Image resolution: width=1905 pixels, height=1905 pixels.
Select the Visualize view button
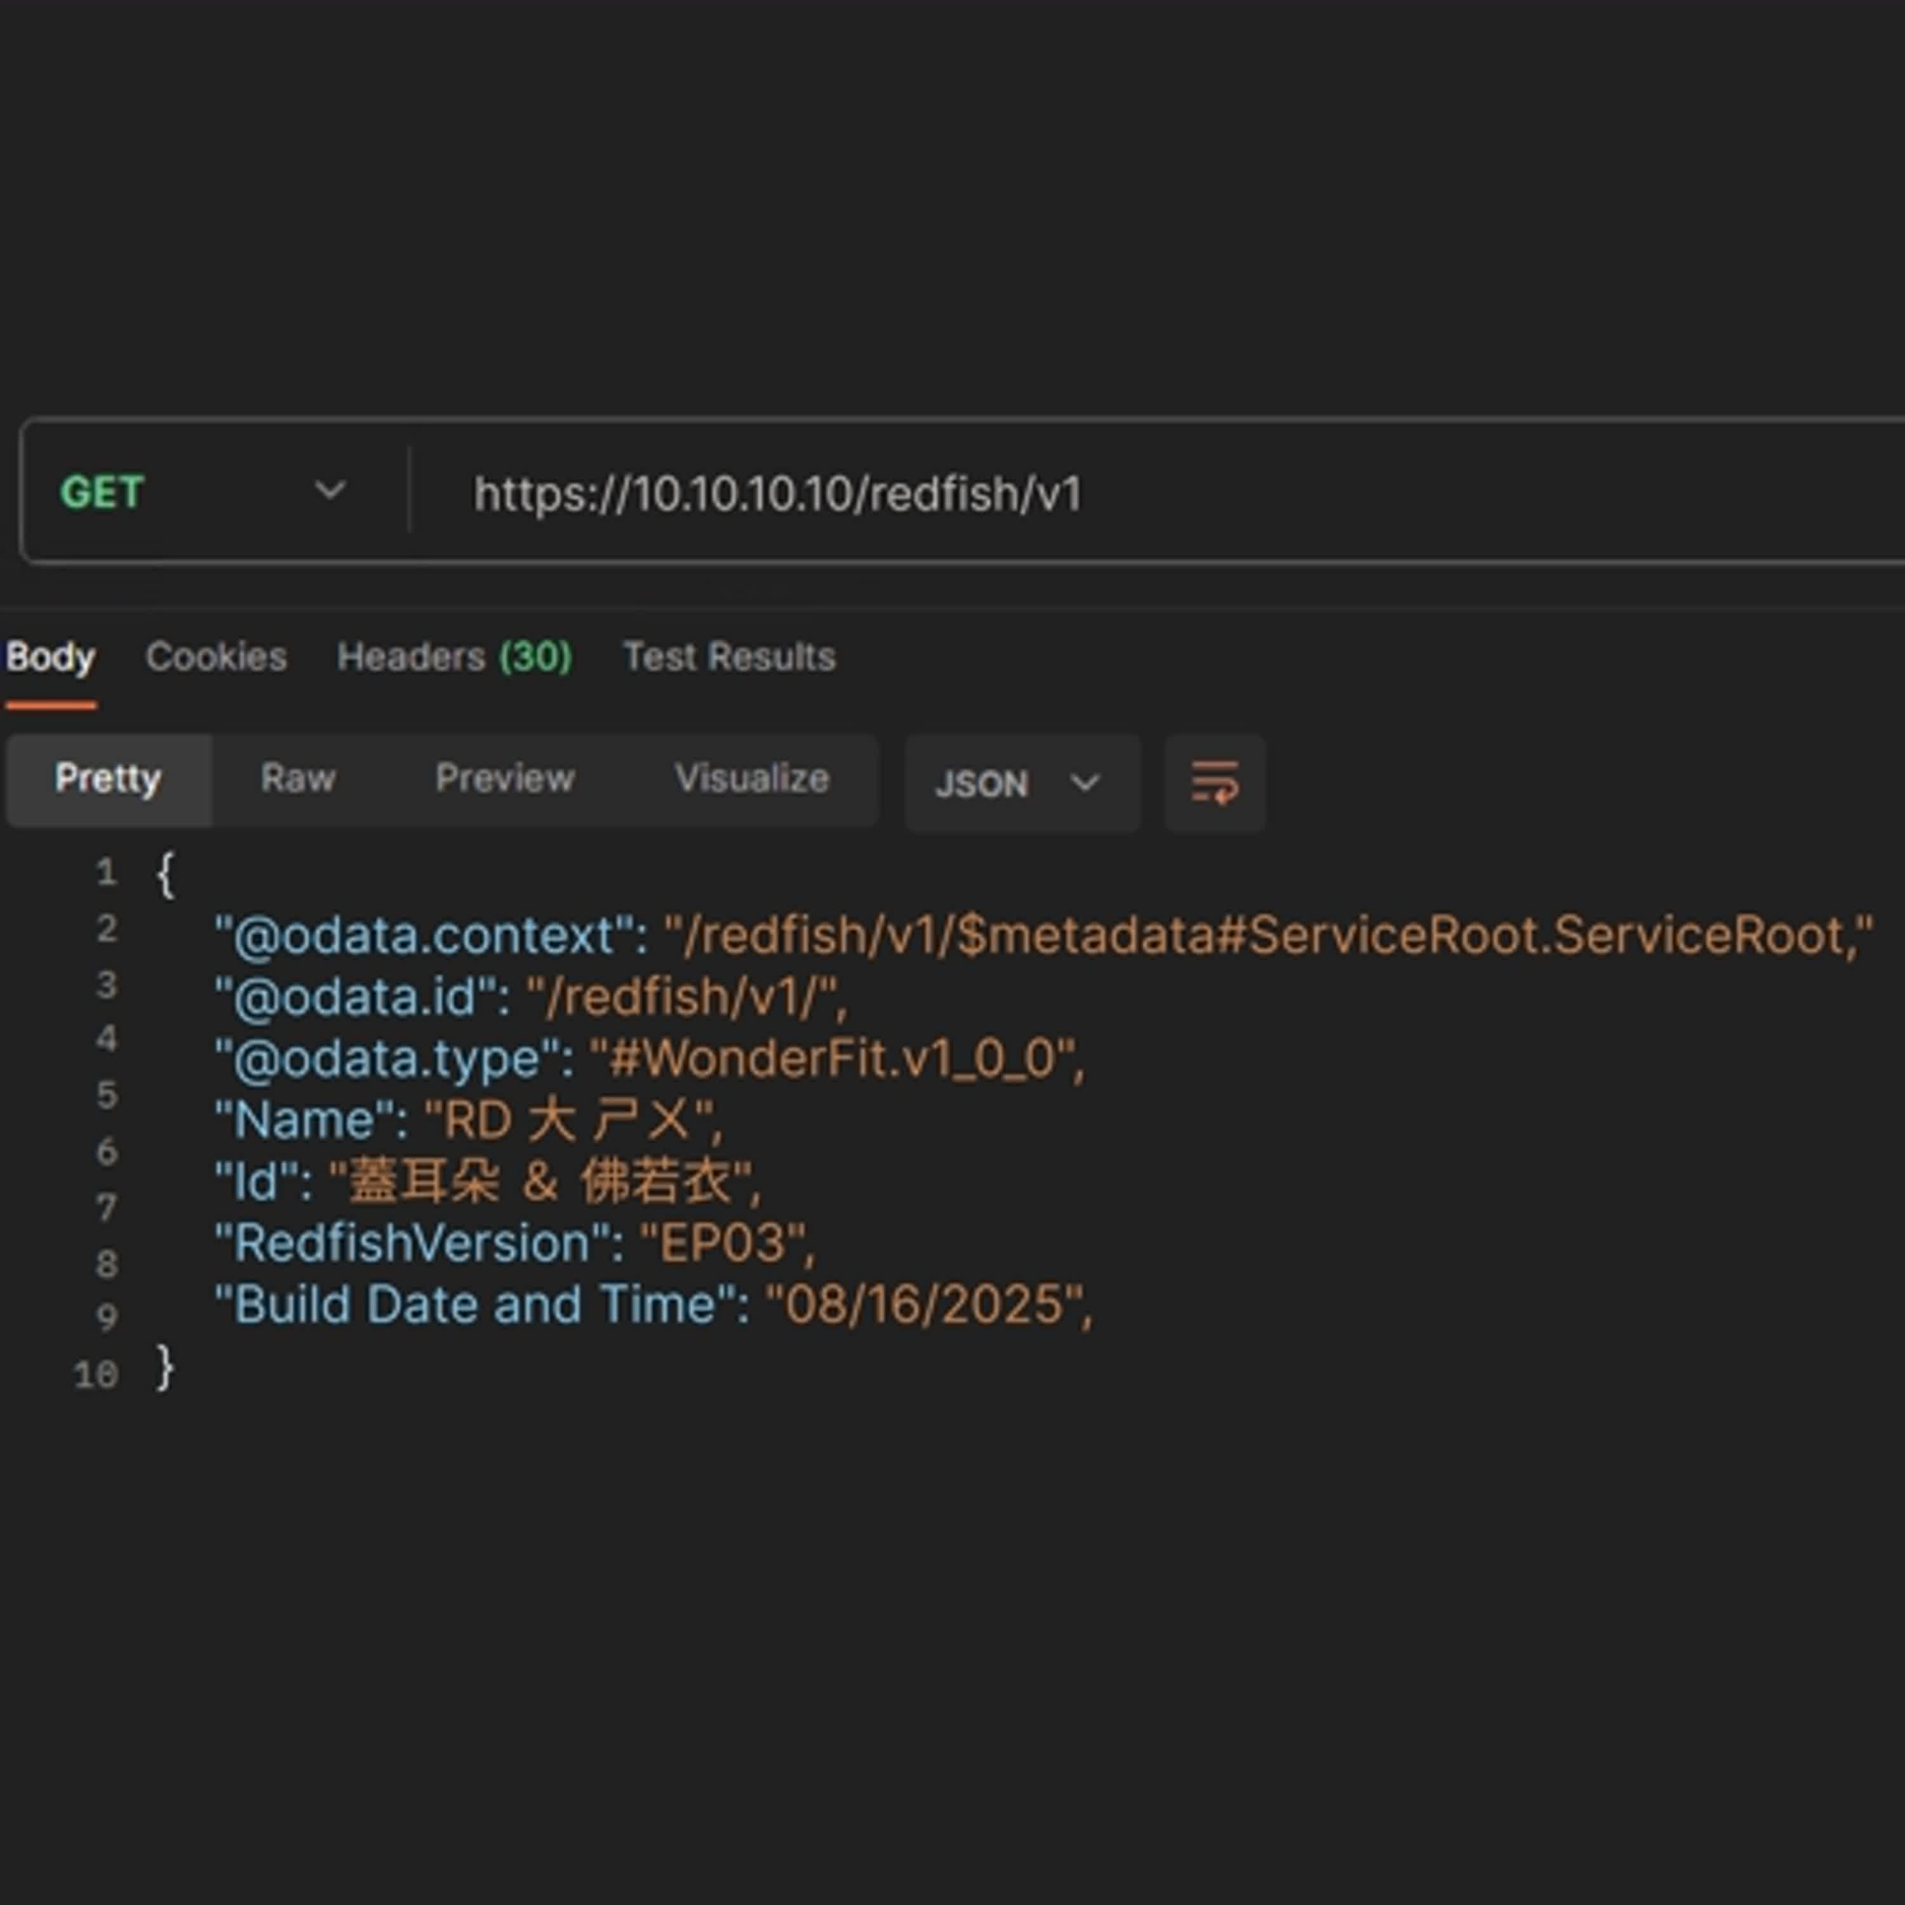(751, 779)
